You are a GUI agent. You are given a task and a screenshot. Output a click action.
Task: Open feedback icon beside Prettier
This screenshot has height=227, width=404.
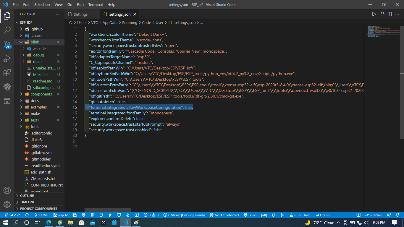pyautogui.click(x=389, y=215)
